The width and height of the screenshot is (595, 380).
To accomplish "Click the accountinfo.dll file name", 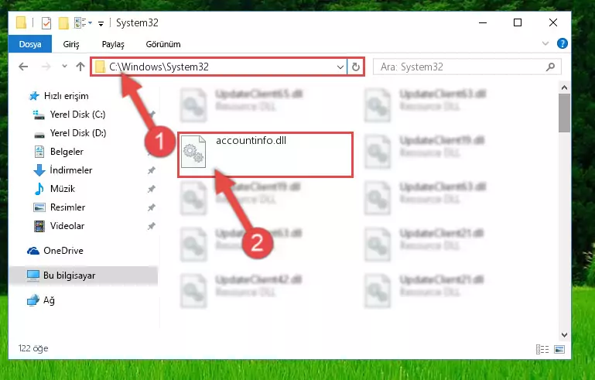I will tap(251, 141).
